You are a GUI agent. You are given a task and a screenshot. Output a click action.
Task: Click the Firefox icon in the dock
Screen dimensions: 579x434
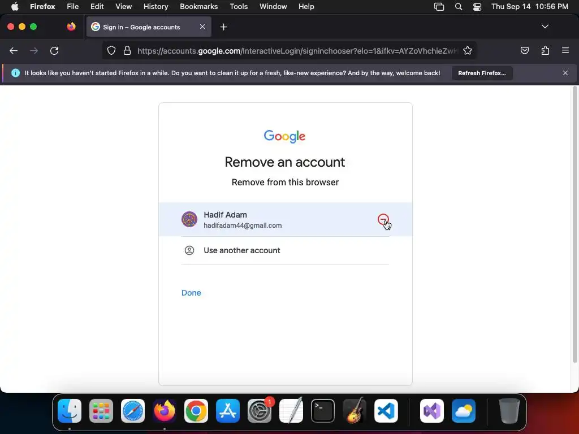165,411
